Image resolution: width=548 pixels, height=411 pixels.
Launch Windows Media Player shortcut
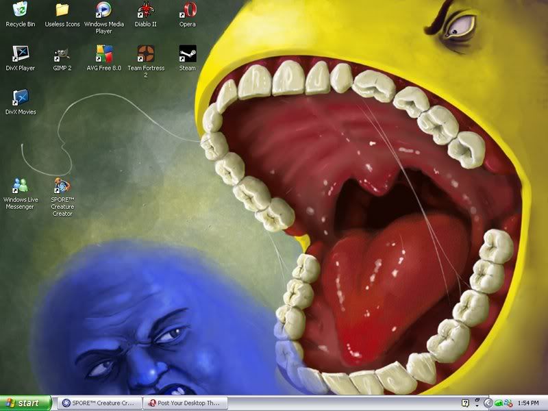tap(103, 10)
